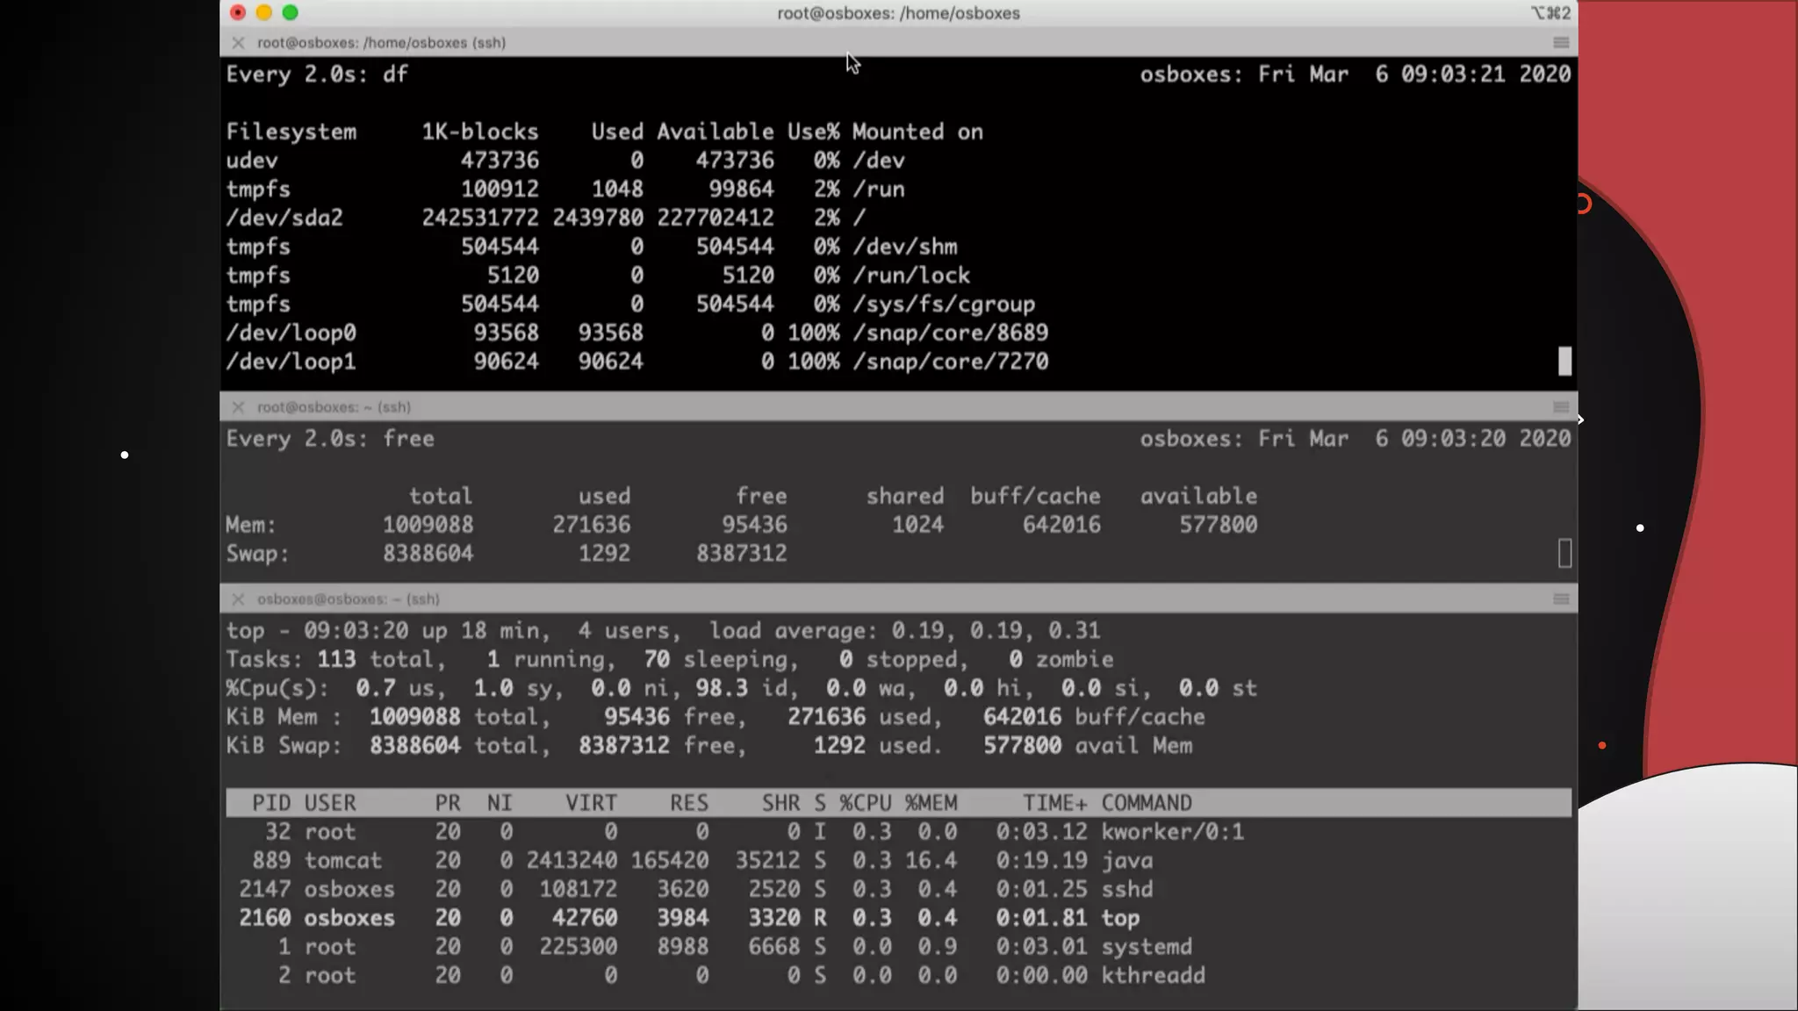This screenshot has height=1011, width=1798.
Task: Zoom the window with the green button
Action: point(291,13)
